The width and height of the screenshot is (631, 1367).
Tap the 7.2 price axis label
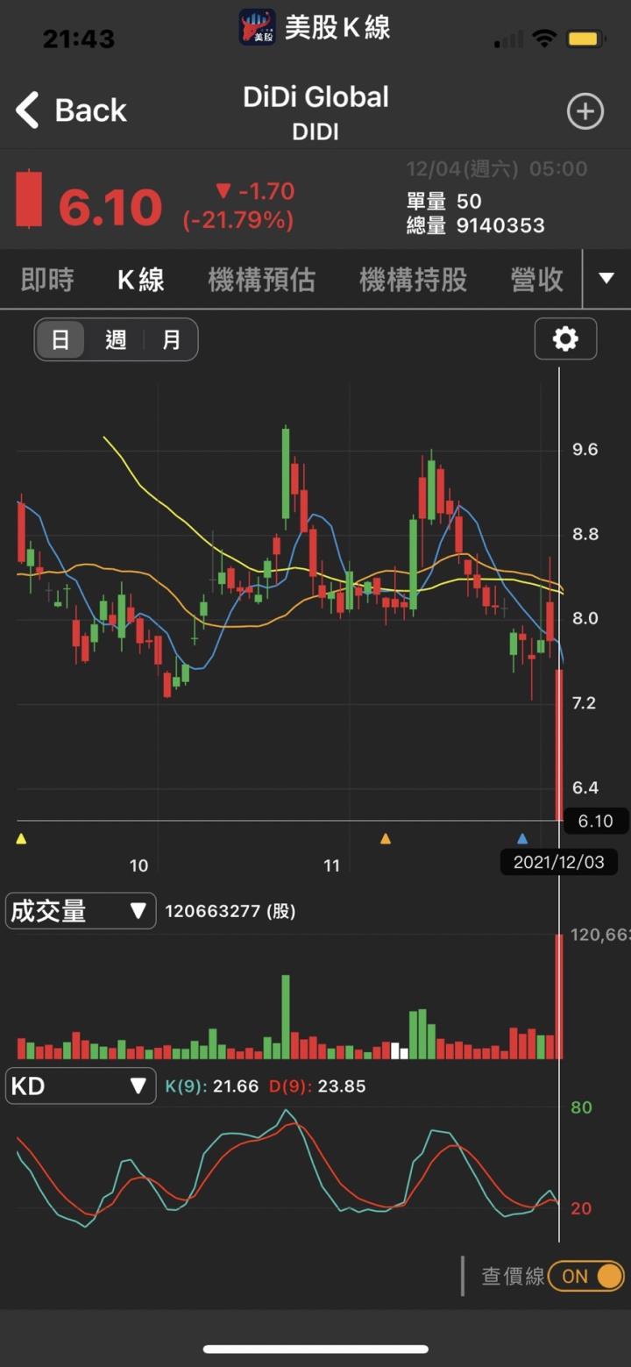tap(584, 703)
